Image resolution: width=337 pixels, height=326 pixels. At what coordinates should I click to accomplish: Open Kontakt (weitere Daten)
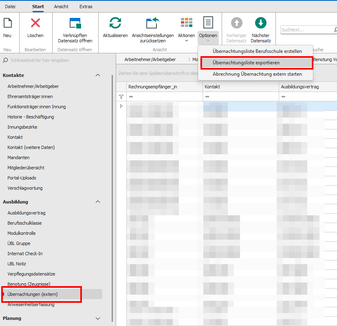(x=31, y=147)
